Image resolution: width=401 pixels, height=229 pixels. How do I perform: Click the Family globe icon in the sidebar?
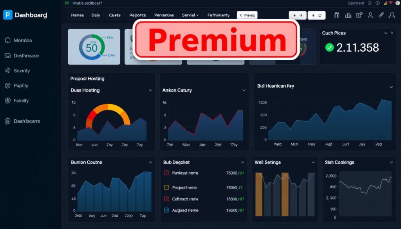click(x=8, y=101)
